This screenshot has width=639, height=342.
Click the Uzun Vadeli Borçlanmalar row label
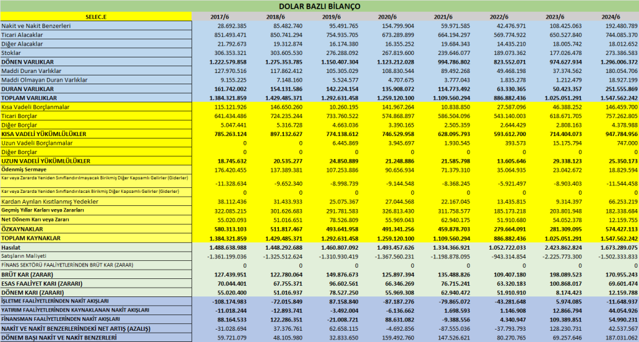click(37, 143)
